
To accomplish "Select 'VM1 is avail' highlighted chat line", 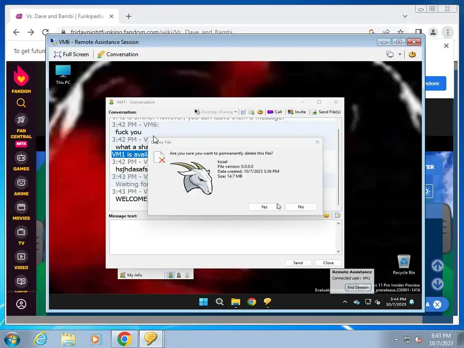I will coord(130,154).
